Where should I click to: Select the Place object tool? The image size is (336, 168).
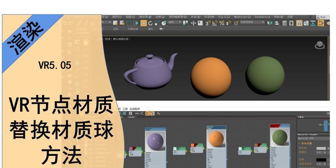tap(164, 23)
